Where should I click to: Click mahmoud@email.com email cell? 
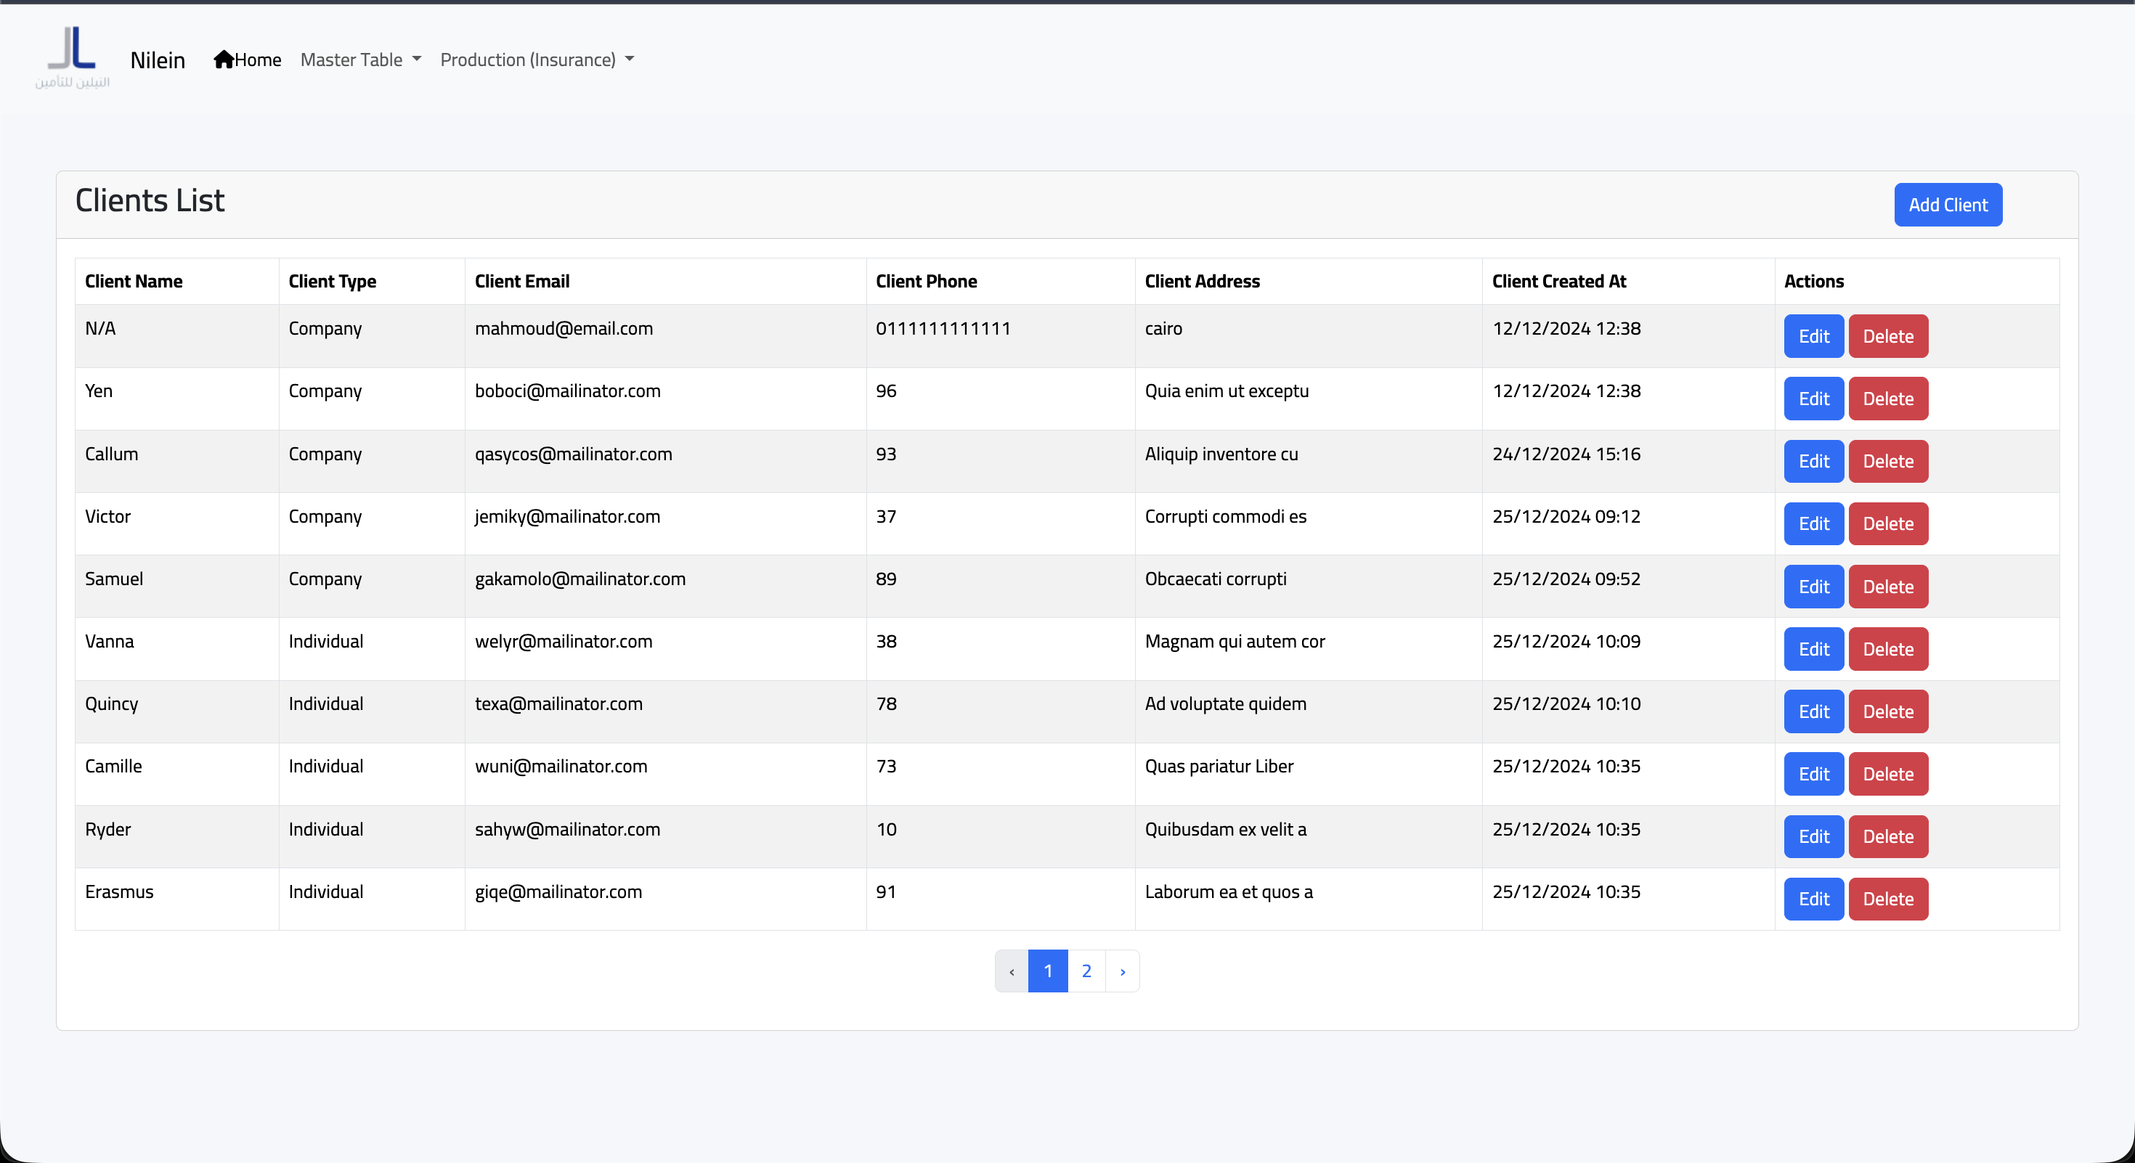click(564, 328)
